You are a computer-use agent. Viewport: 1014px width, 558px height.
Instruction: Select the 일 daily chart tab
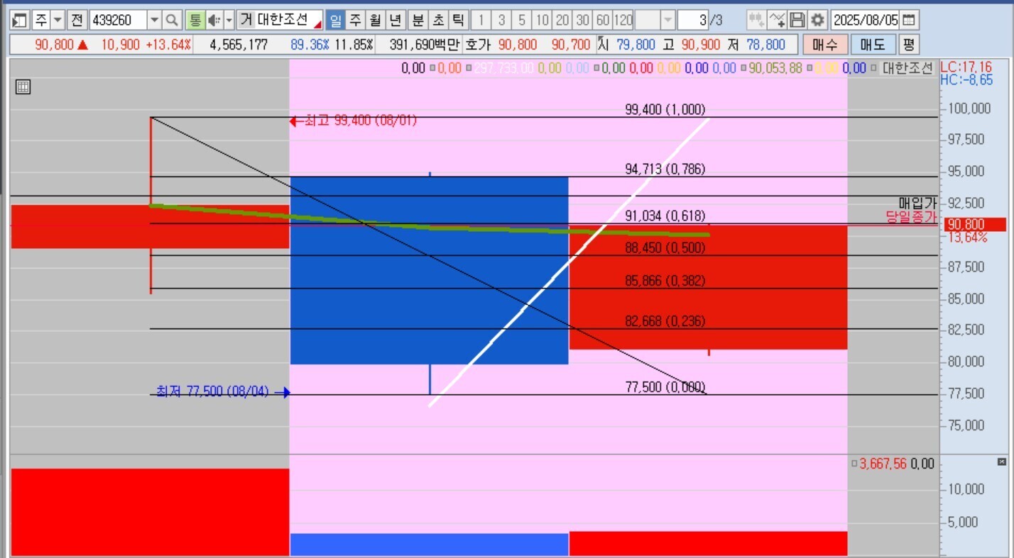[x=335, y=20]
